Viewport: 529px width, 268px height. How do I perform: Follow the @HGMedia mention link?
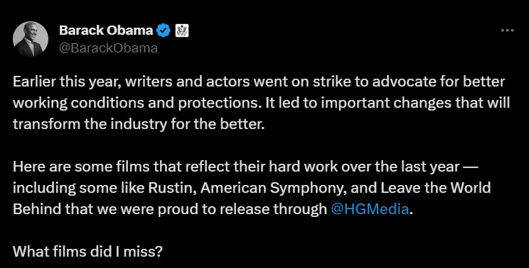coord(370,209)
